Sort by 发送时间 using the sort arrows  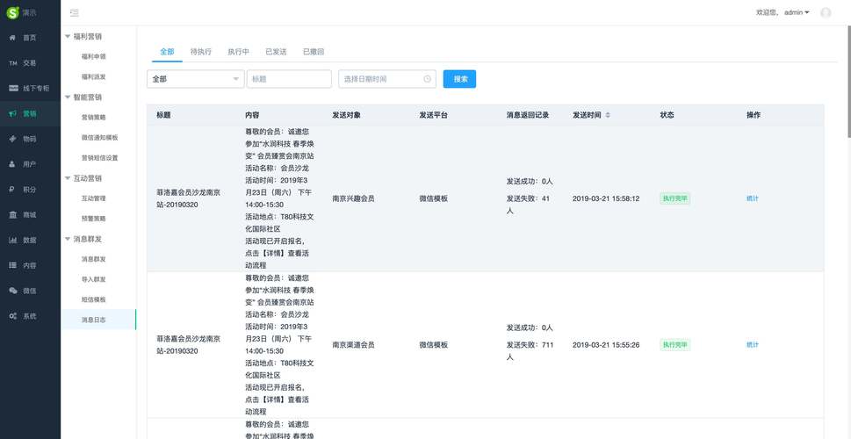608,115
